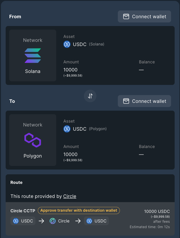The width and height of the screenshot is (180, 238).
Task: Click source USDC chip icon in route
Action: point(16,221)
